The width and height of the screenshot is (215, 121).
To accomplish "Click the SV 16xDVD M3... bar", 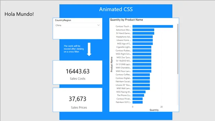I will [142, 61].
